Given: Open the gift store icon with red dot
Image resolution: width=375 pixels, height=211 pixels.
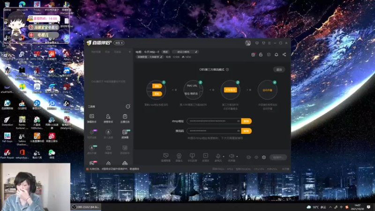Looking at the screenshot, I should coord(253,54).
